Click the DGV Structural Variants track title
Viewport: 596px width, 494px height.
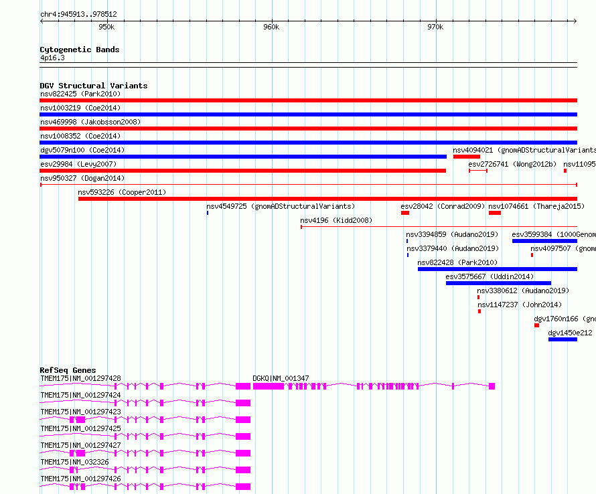pyautogui.click(x=94, y=86)
